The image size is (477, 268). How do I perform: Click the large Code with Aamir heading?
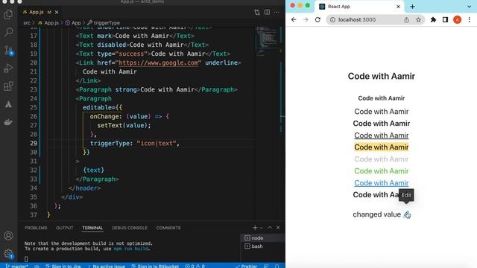(x=381, y=76)
